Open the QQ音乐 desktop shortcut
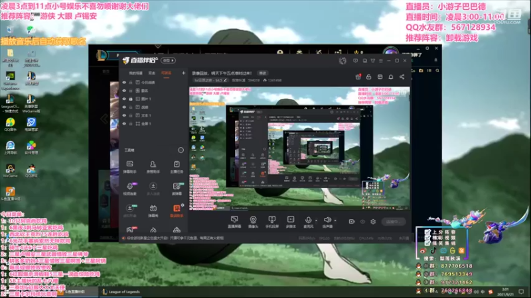 (x=10, y=124)
